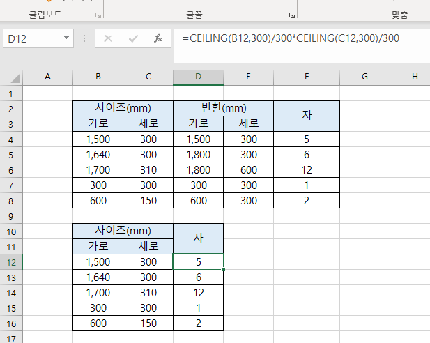Click the D12 fill handle square
The image size is (430, 343).
point(224,270)
